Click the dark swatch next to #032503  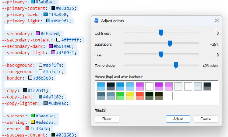point(53,134)
